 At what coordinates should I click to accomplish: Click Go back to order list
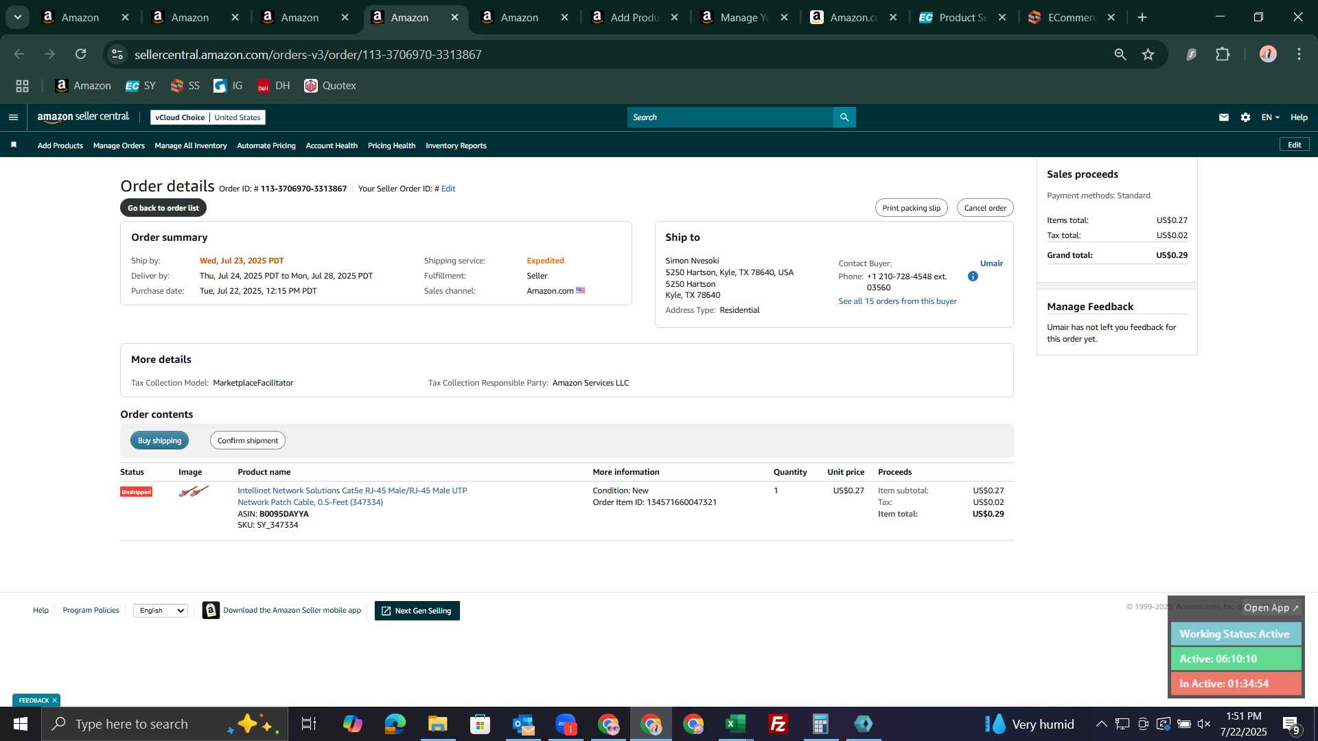click(x=163, y=208)
